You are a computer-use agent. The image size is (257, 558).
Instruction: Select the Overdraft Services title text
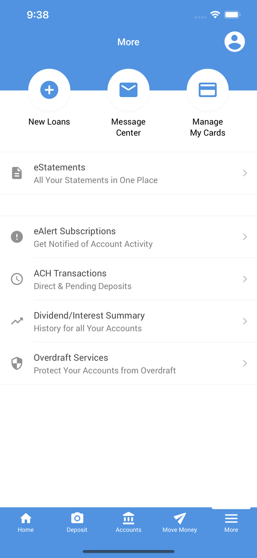(71, 357)
